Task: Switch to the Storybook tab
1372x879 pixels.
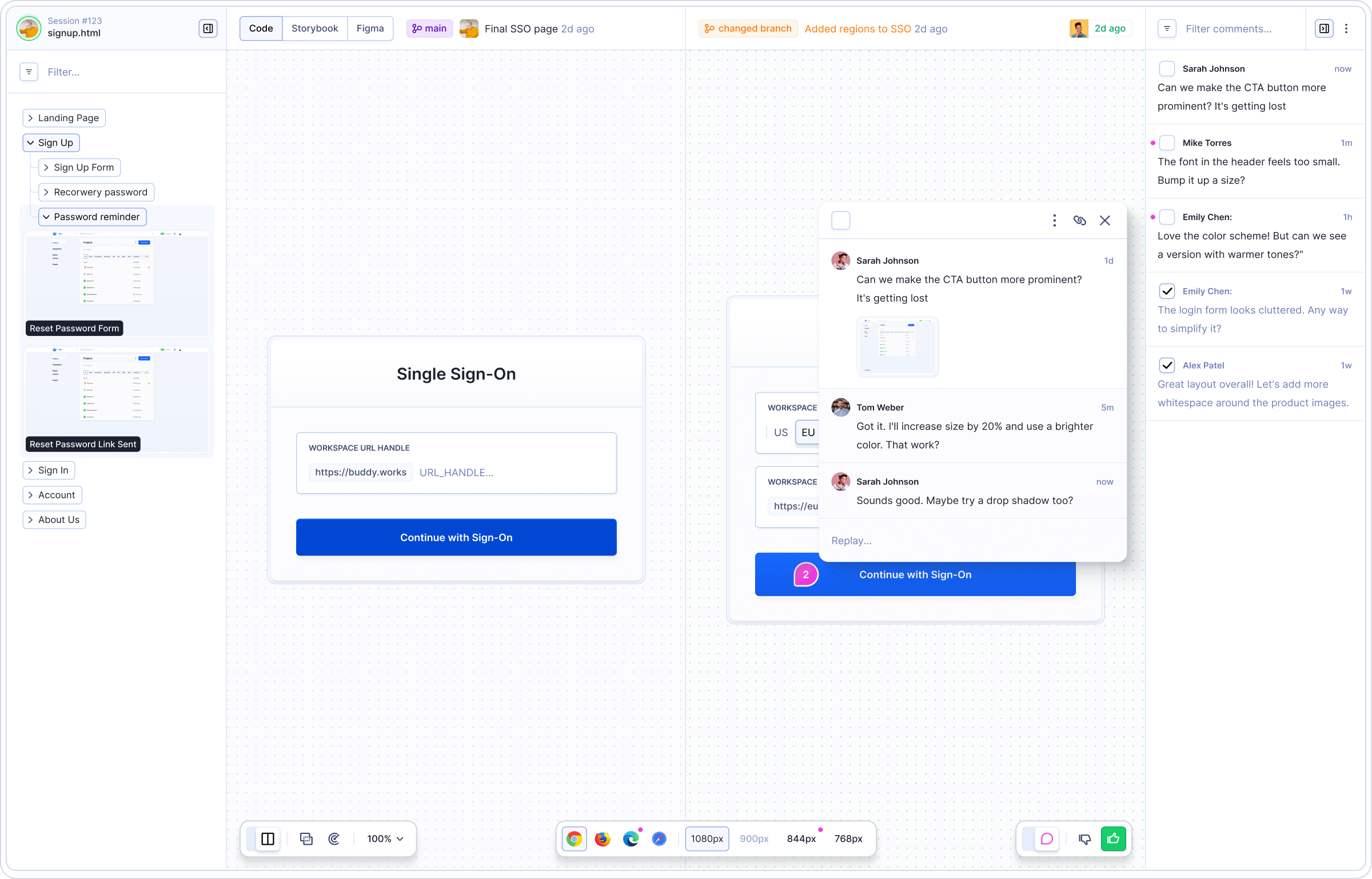Action: click(x=315, y=28)
